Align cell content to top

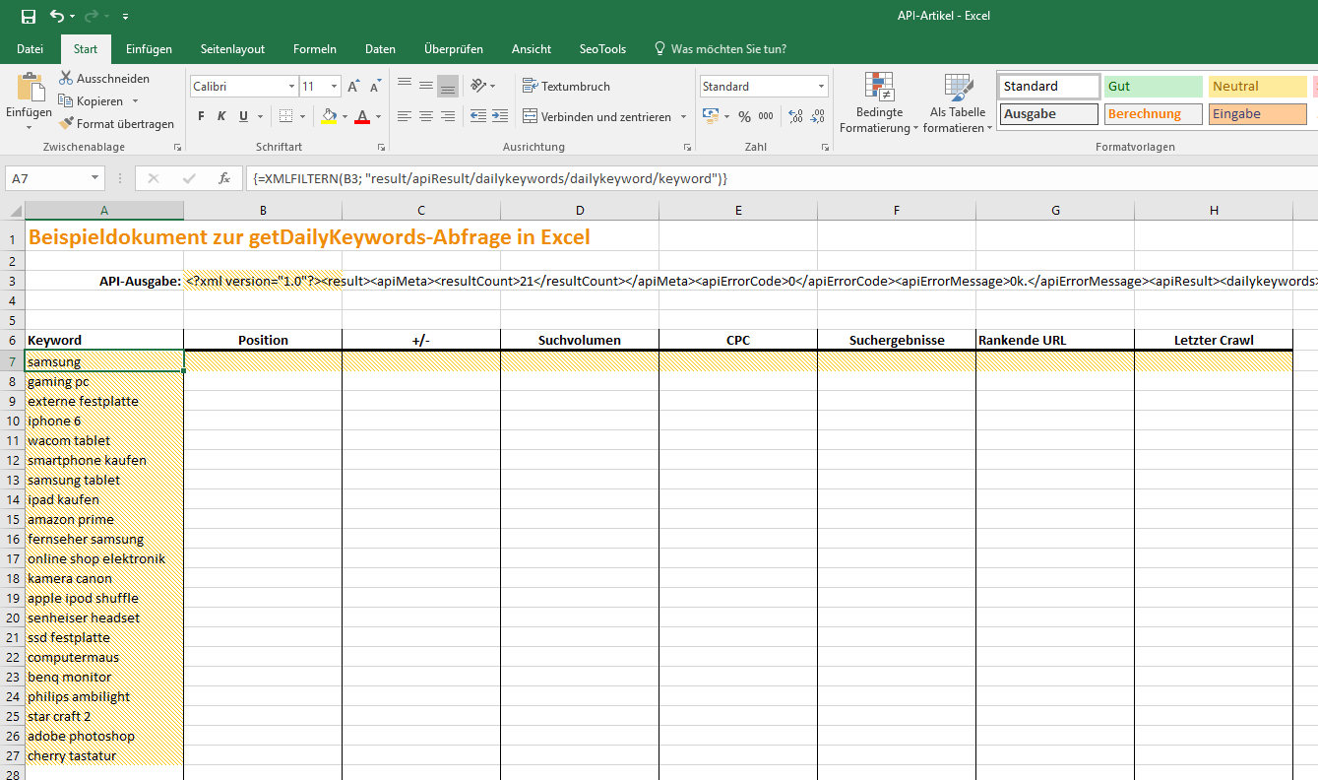pyautogui.click(x=405, y=86)
